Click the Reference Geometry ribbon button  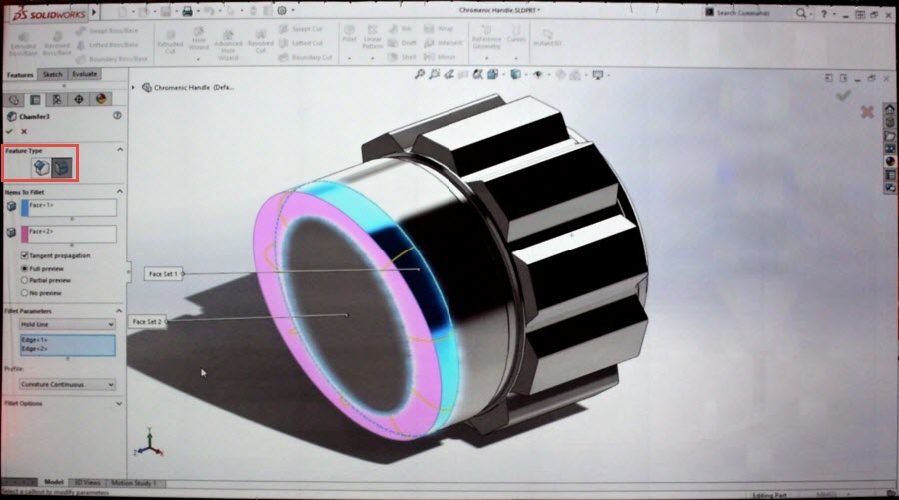tap(486, 38)
